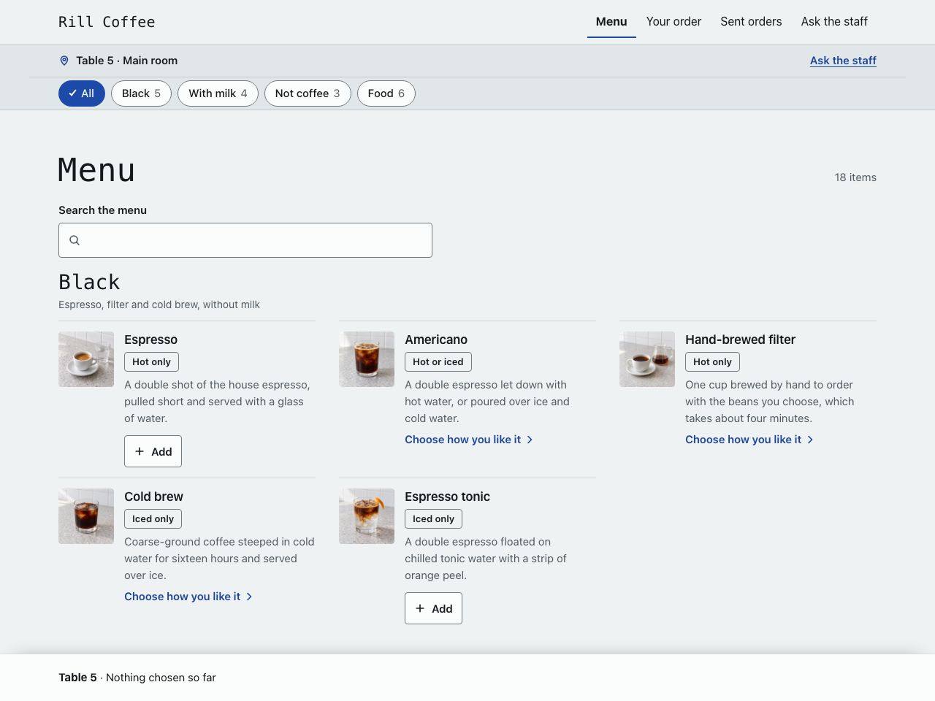
Task: Click the Cold brew photo thumbnail
Action: 86,516
